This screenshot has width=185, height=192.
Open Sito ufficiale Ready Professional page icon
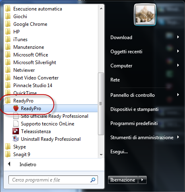(16, 116)
